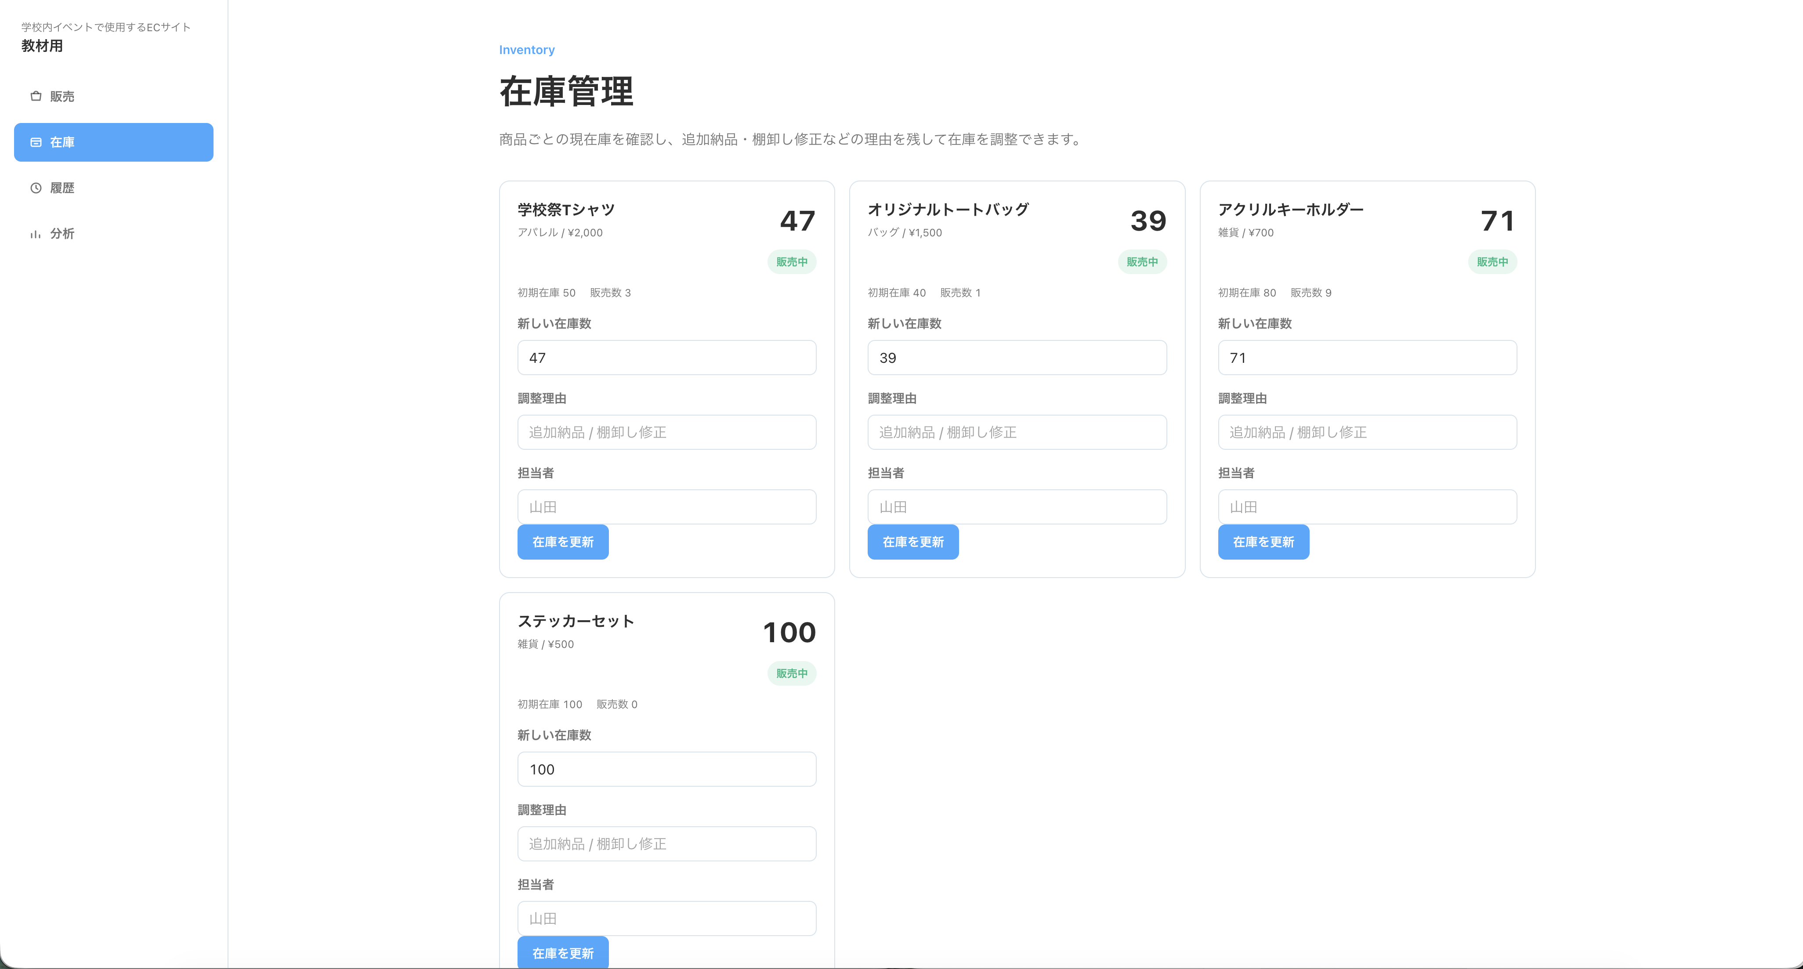Viewport: 1803px width, 969px height.
Task: Update stock for アクリルキーホルダー
Action: tap(1264, 542)
